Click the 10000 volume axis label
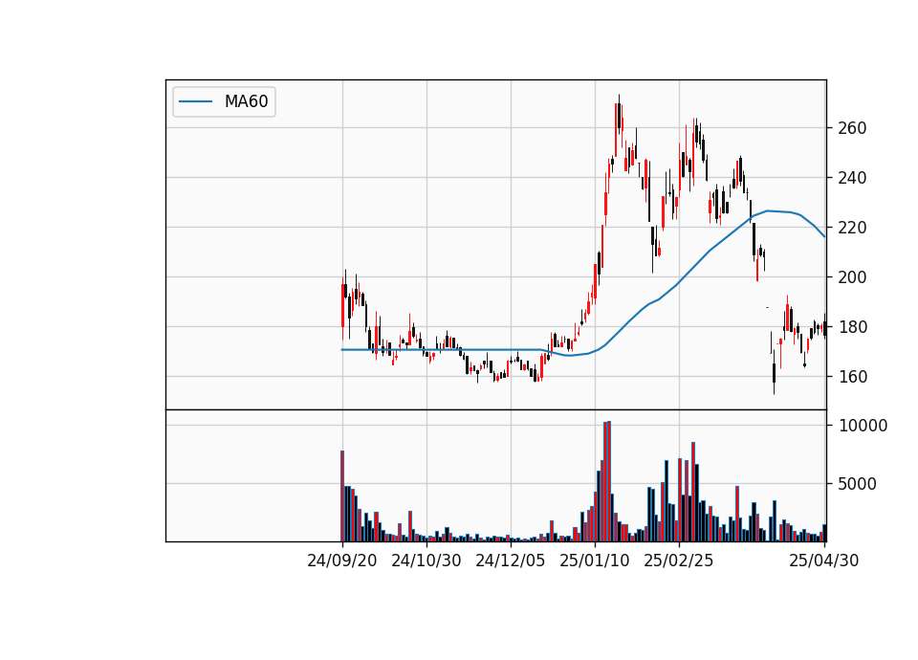Image resolution: width=918 pixels, height=660 pixels. click(x=863, y=426)
